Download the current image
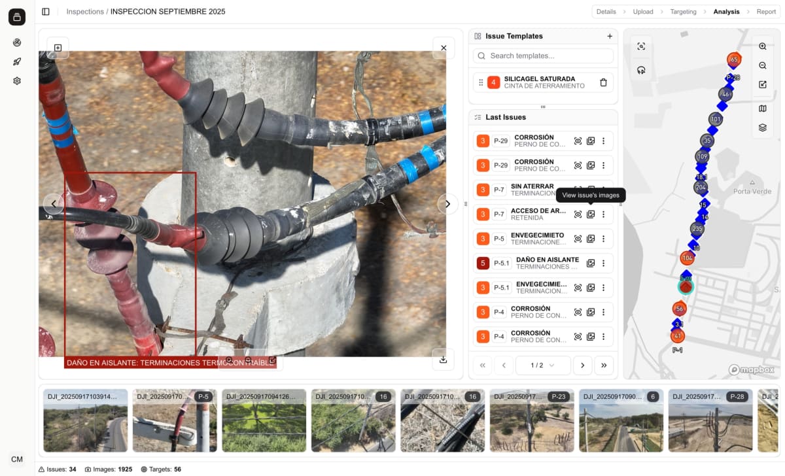The width and height of the screenshot is (785, 476). pos(444,359)
